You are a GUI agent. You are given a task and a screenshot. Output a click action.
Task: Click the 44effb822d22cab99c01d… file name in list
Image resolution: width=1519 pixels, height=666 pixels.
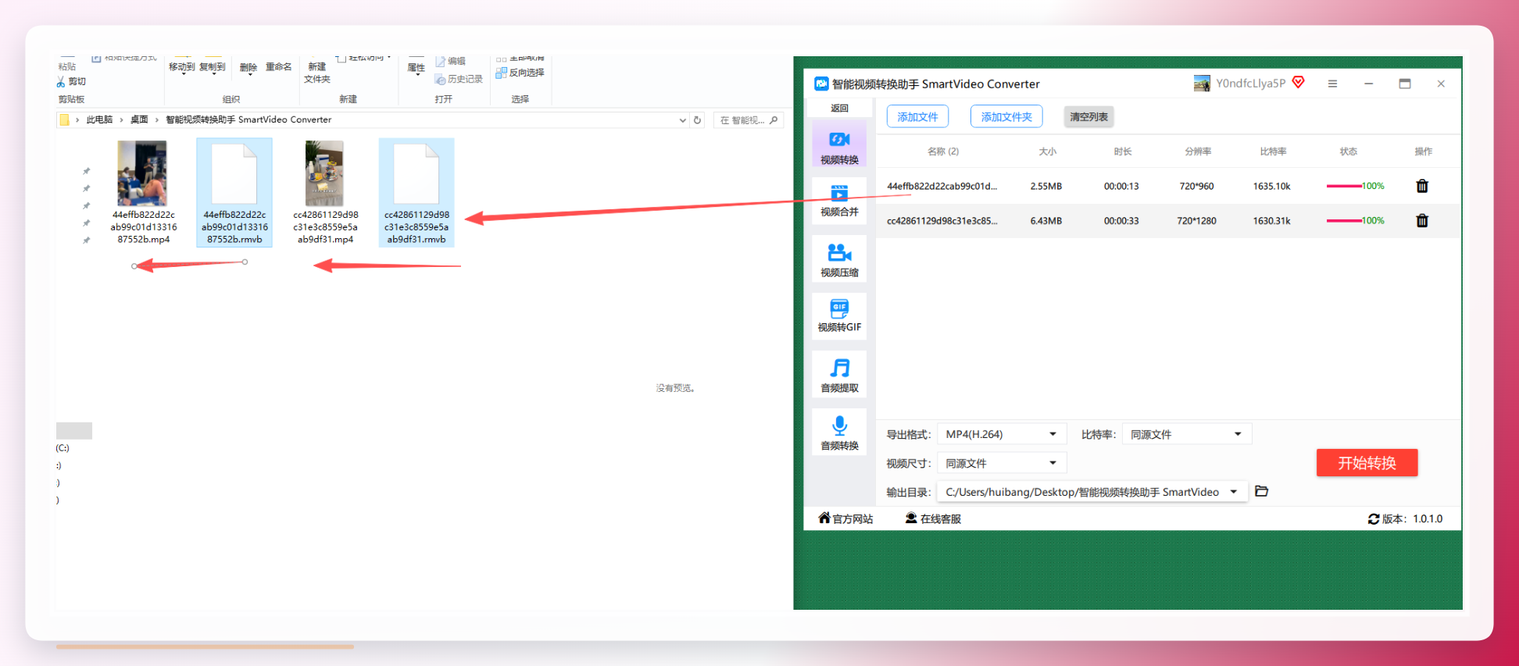coord(942,187)
